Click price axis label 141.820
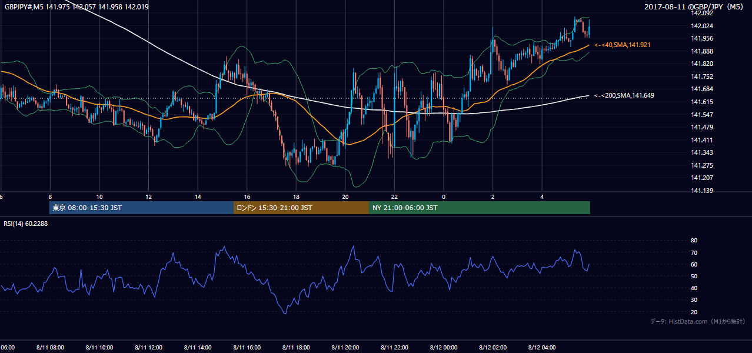The image size is (752, 353). click(703, 64)
